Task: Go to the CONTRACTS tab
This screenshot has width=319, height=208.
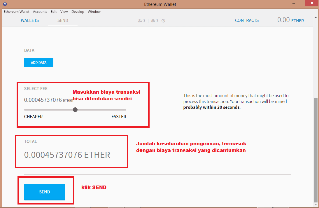Action: pyautogui.click(x=247, y=20)
